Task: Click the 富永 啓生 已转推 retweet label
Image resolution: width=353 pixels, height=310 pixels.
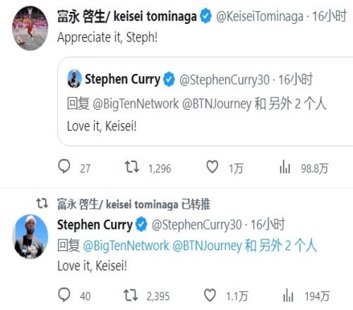Action: (133, 204)
